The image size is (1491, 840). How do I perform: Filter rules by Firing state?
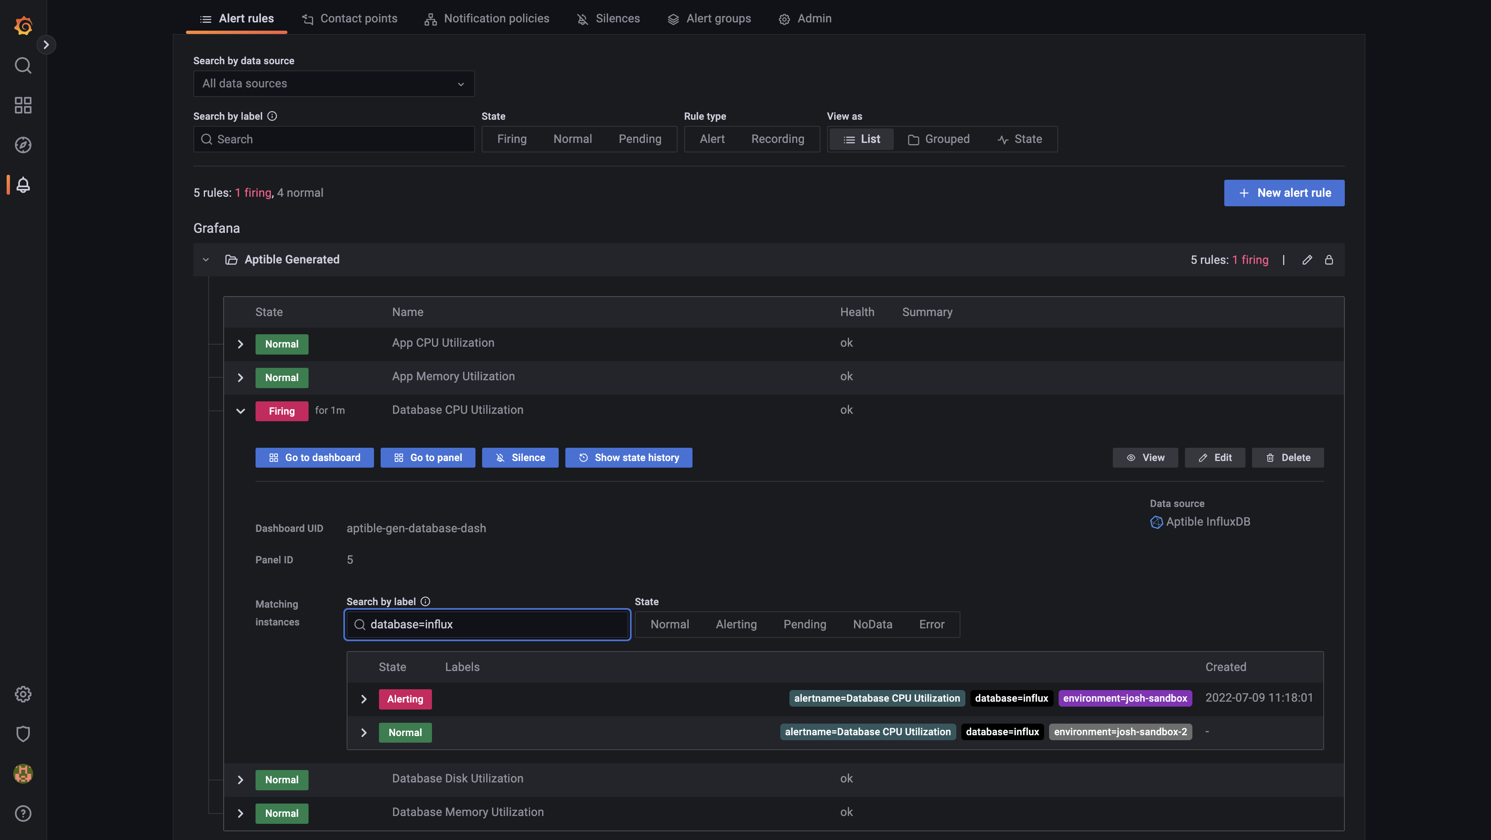(511, 139)
